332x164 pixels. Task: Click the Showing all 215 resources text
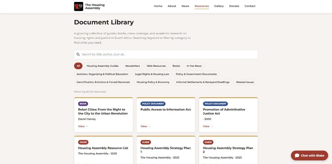pos(90,92)
